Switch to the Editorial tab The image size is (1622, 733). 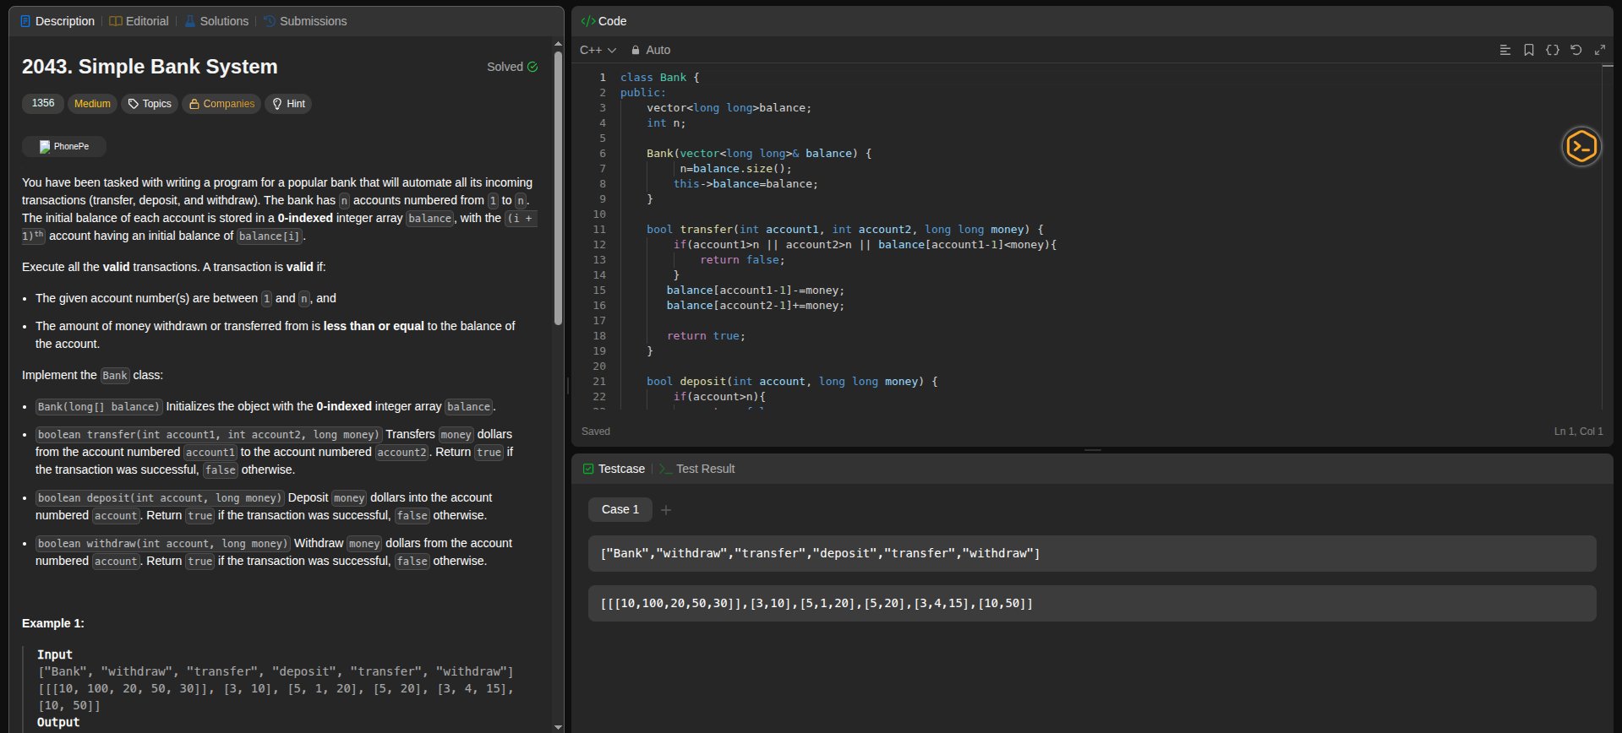139,21
